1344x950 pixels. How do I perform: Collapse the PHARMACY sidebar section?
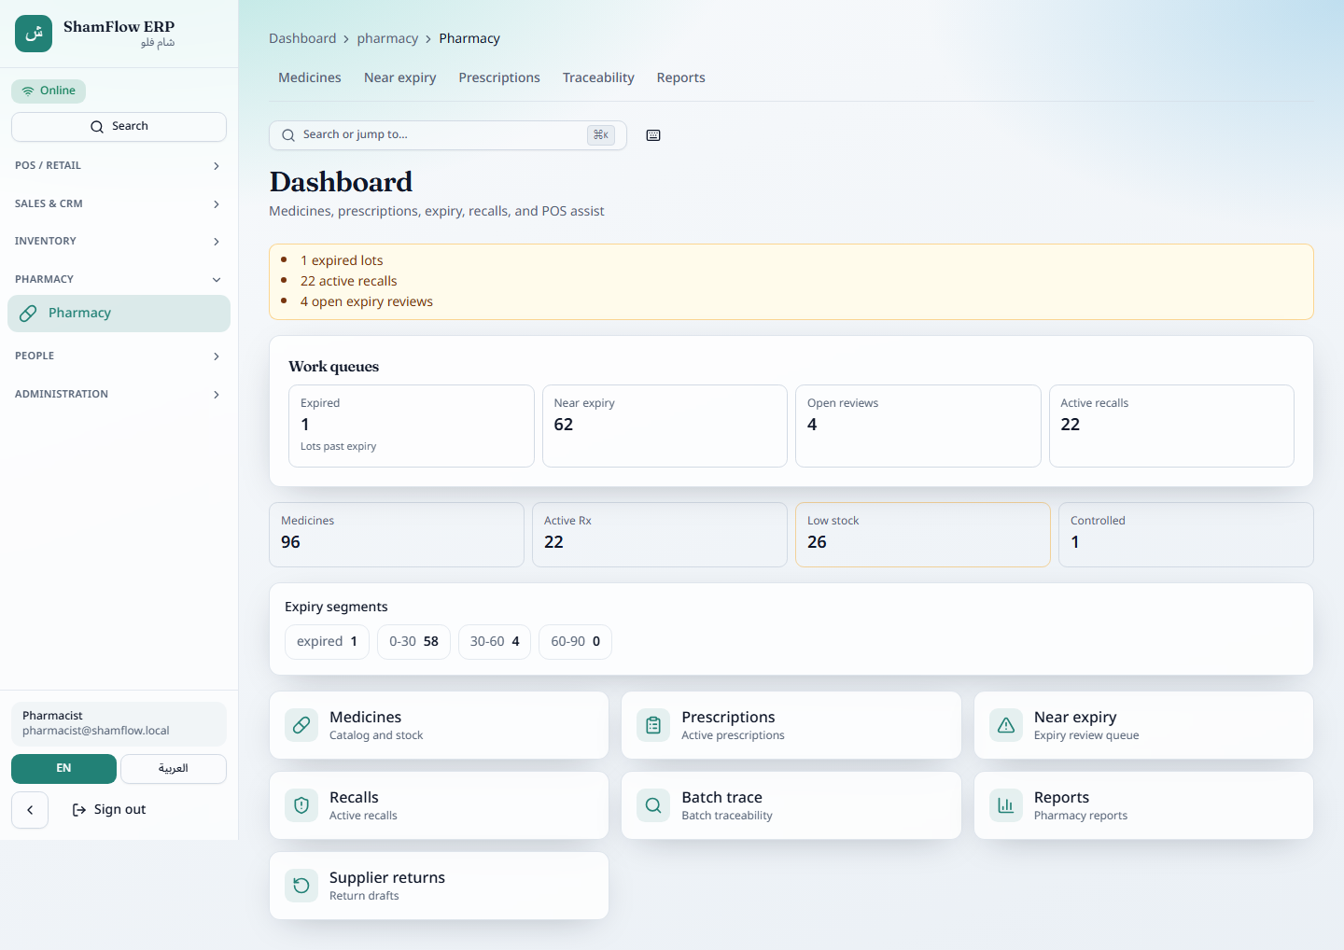pos(119,280)
